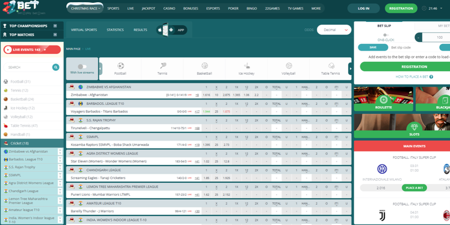Click the Top Championships trophy icon

pyautogui.click(x=4, y=26)
